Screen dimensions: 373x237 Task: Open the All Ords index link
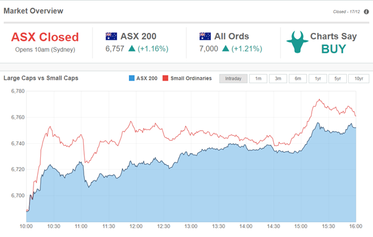pos(232,36)
